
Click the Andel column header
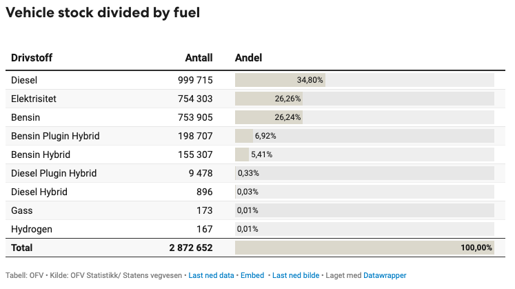248,58
